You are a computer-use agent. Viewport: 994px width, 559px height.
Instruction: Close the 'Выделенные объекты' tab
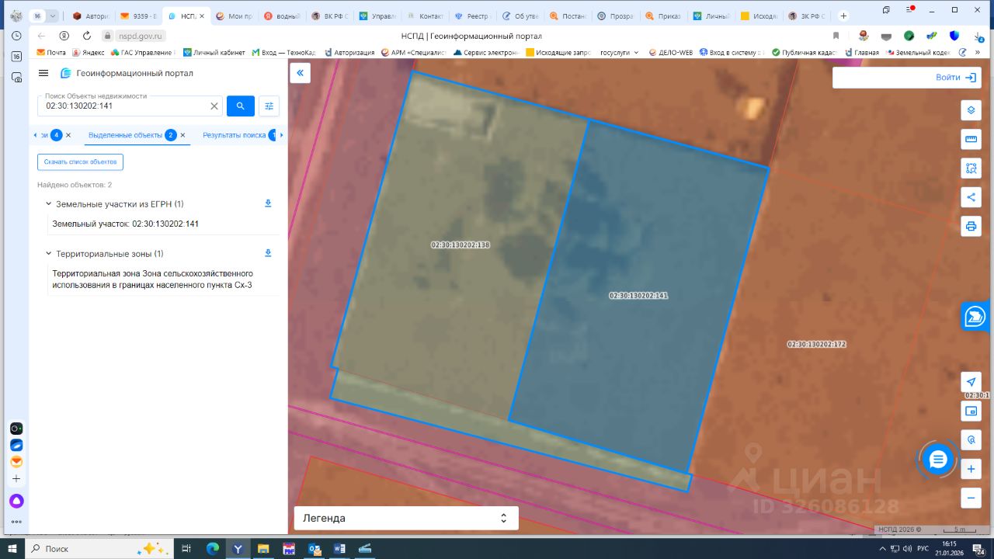(183, 135)
